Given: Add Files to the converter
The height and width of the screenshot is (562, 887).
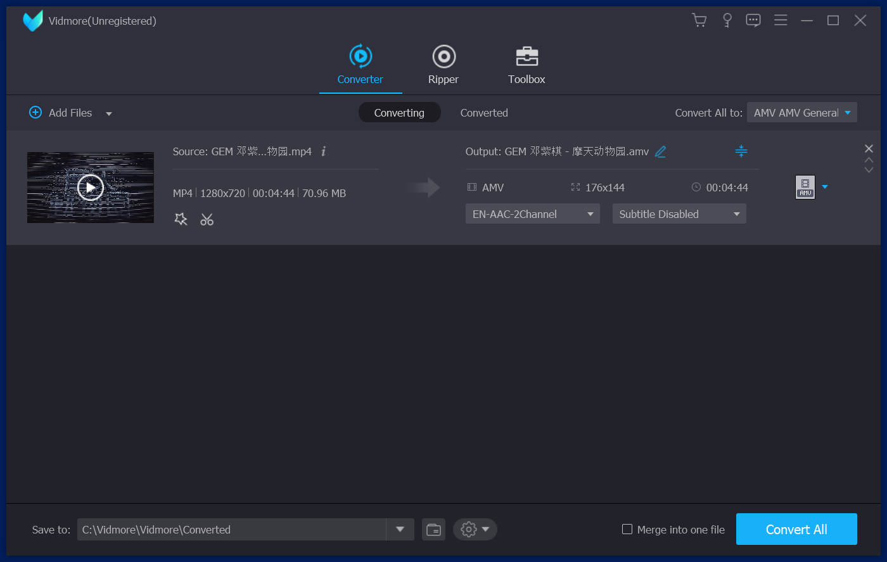Looking at the screenshot, I should point(61,112).
